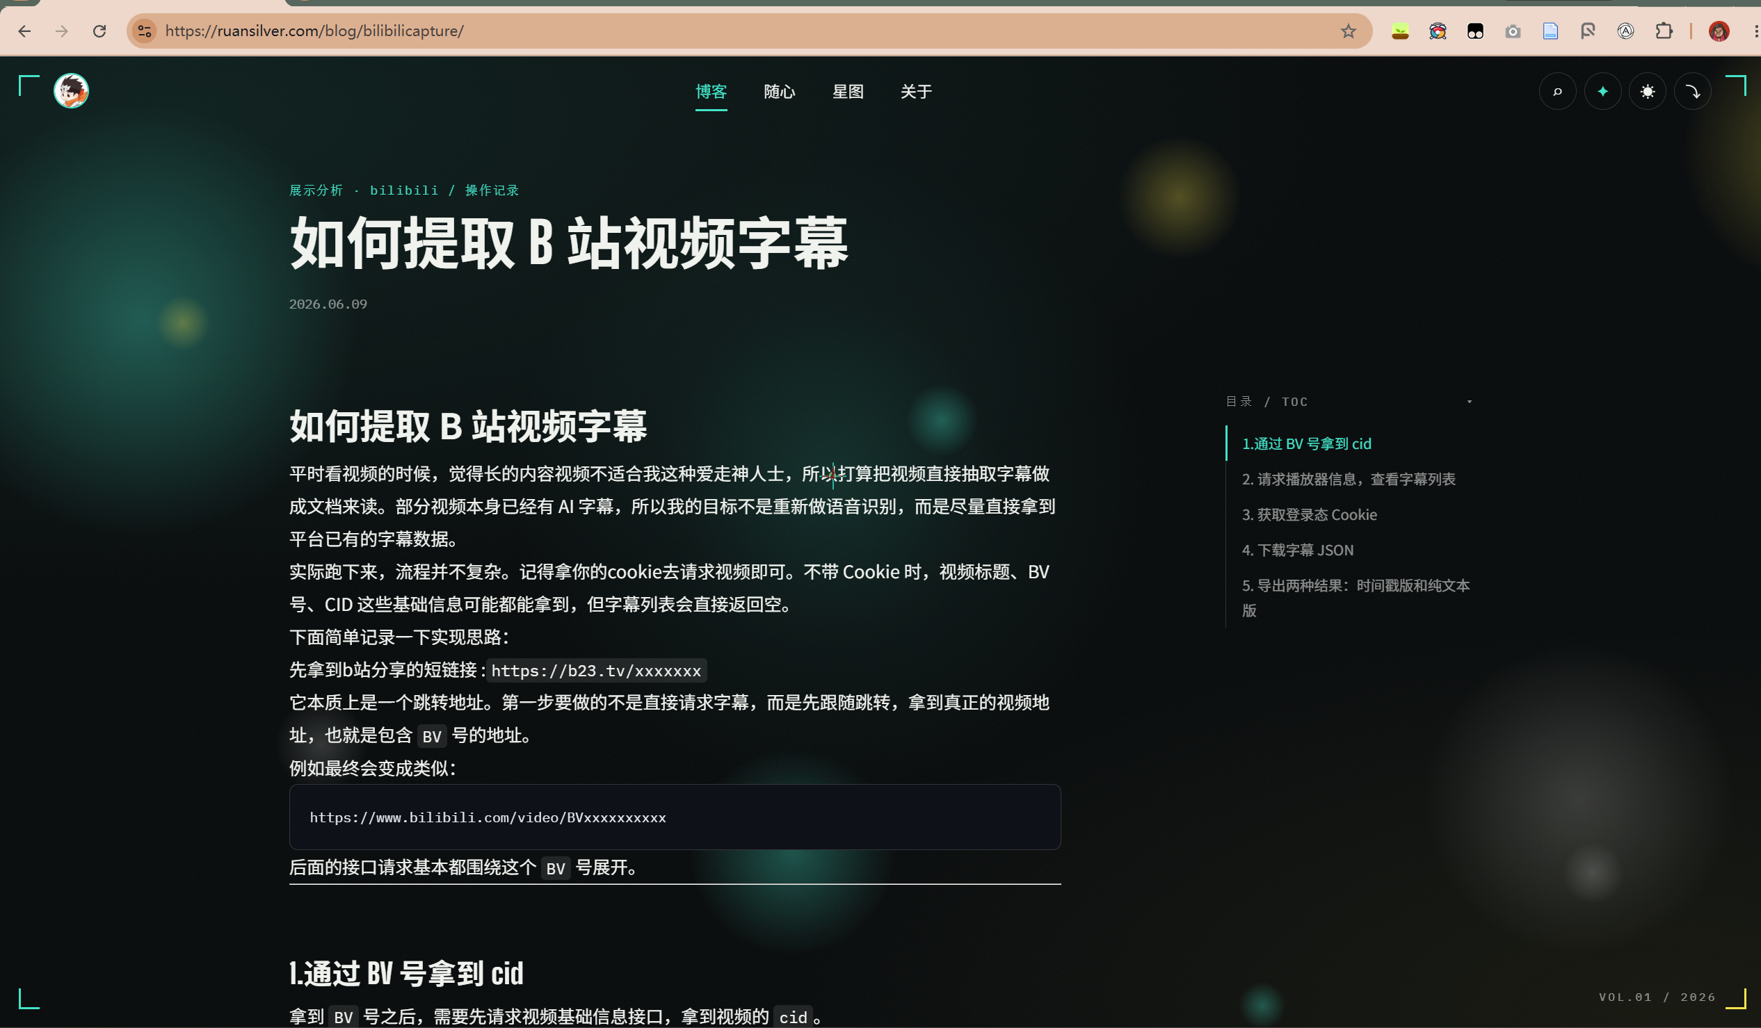Open the 星图 nav tab

pos(848,92)
